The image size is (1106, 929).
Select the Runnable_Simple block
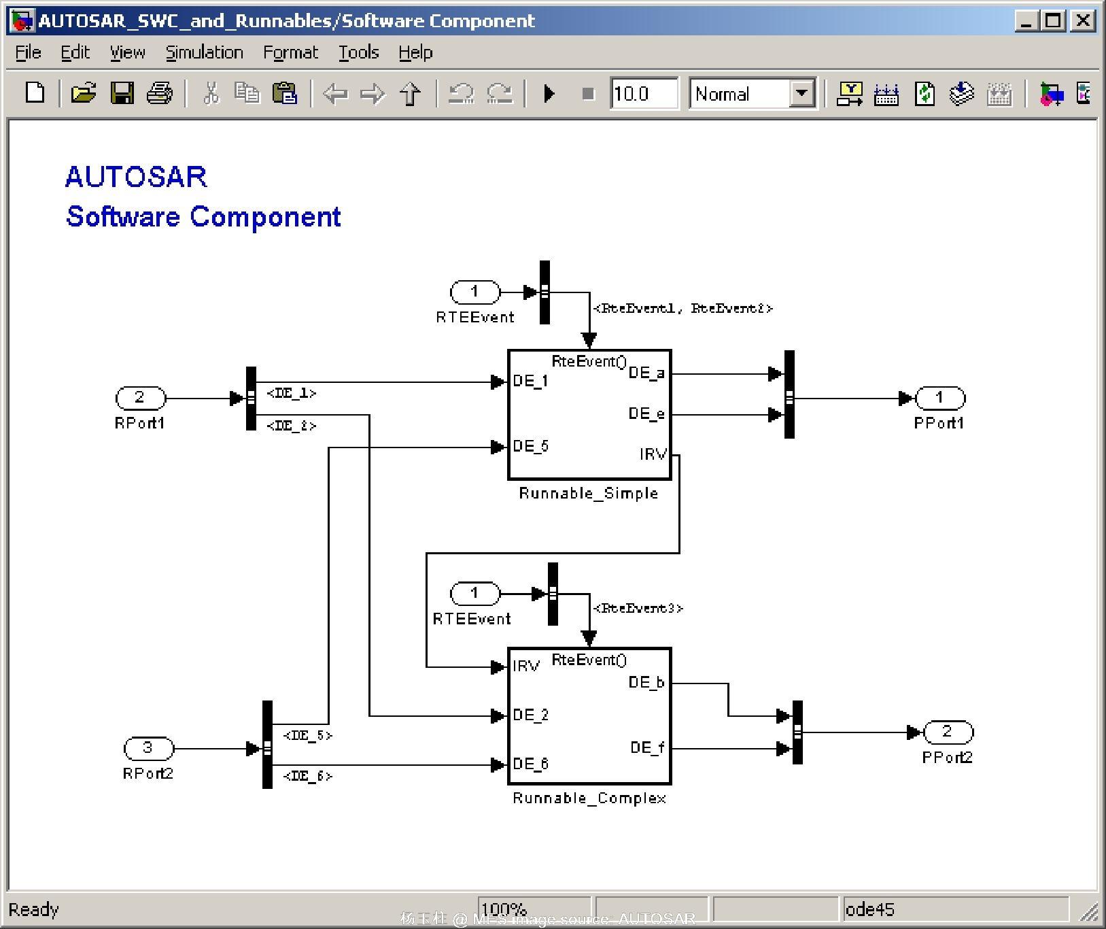[x=589, y=415]
